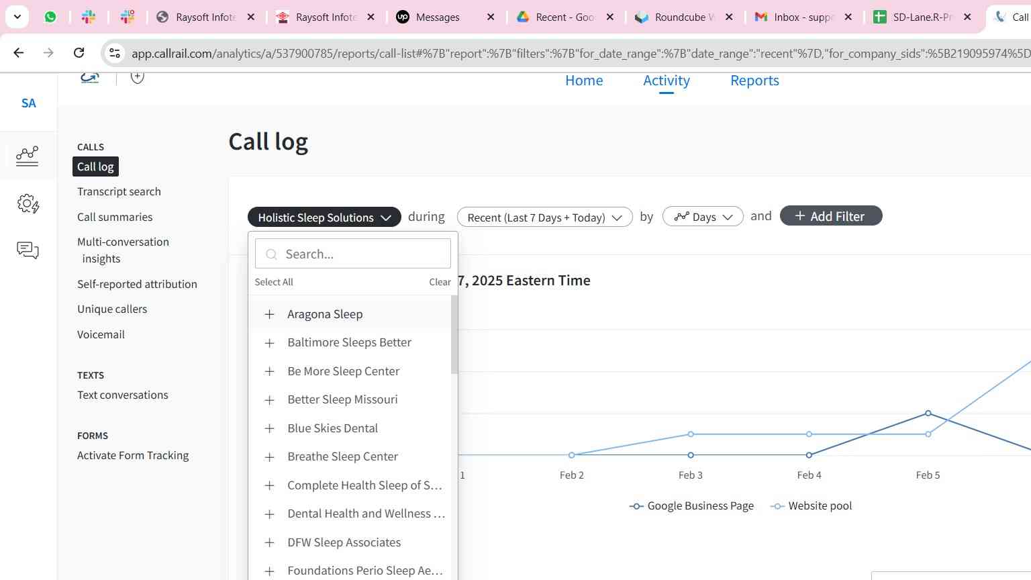Viewport: 1031px width, 580px height.
Task: Click the site info icon in address bar
Action: (x=115, y=53)
